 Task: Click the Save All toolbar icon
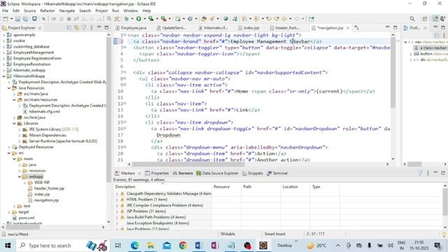25,19
